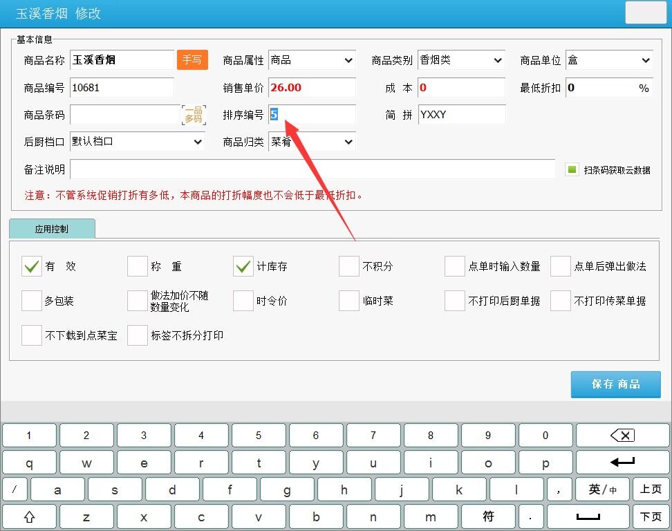
Task: Disable the 计库存 checkbox
Action: click(x=243, y=266)
